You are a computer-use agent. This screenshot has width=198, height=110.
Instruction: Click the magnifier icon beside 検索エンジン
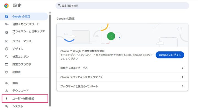point(7,57)
